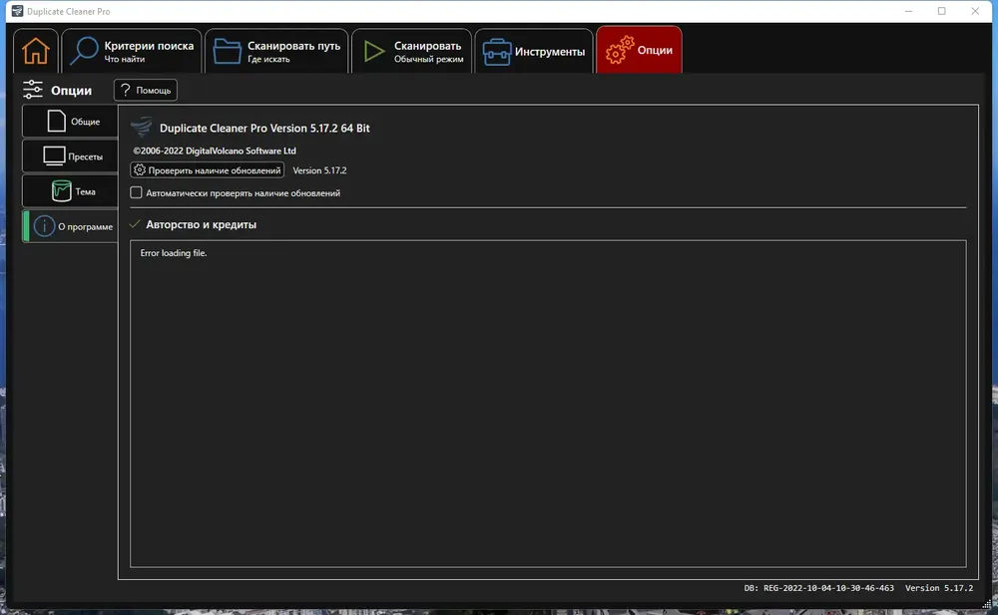Open the Критерии поиска tab
998x615 pixels.
click(132, 51)
